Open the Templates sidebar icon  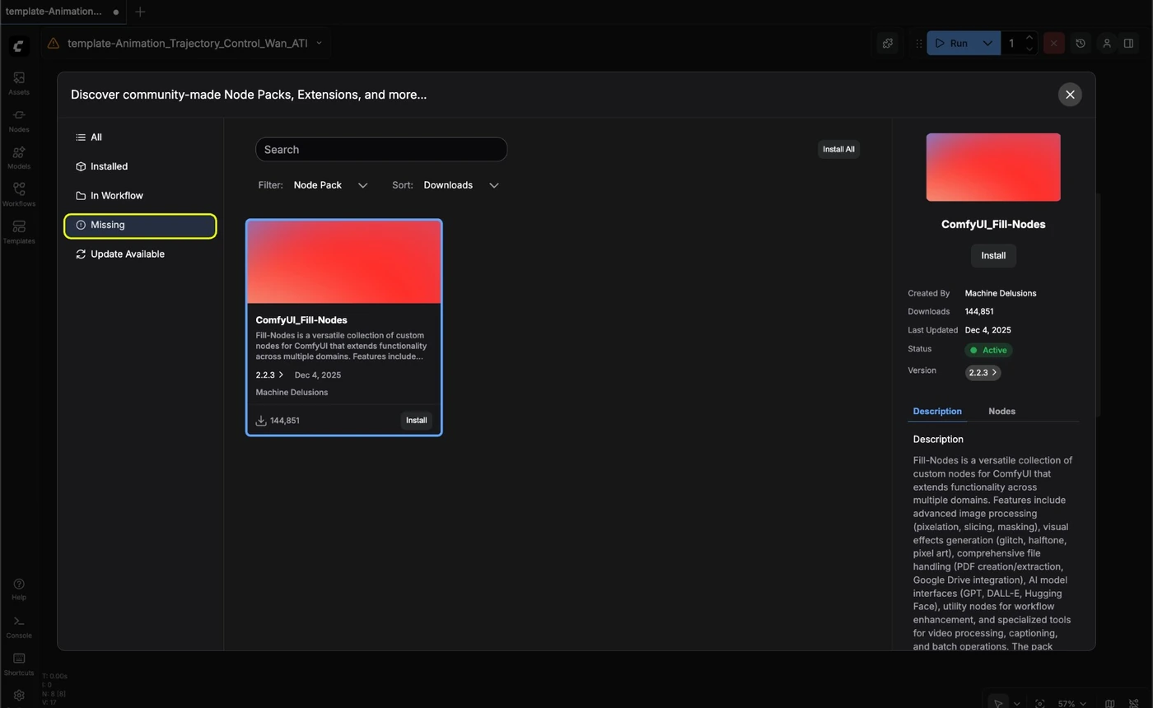[18, 231]
